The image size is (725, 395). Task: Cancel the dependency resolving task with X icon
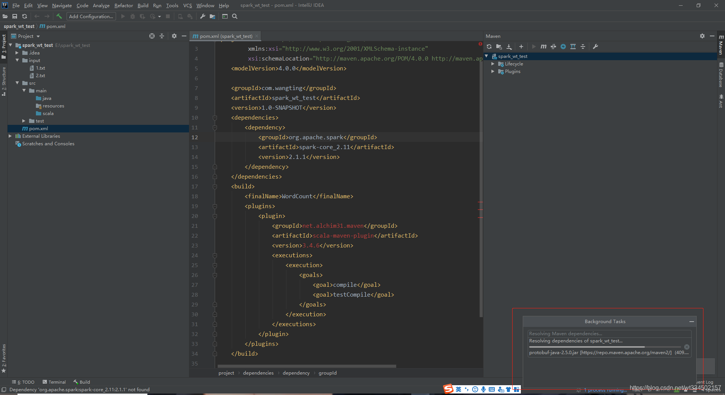tap(687, 347)
